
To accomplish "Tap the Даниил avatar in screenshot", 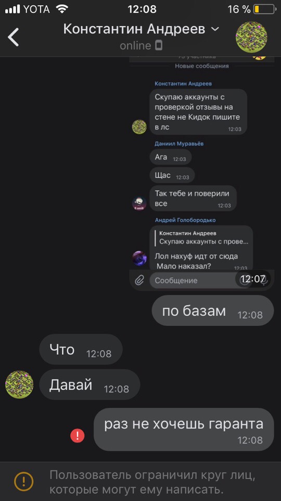I will click(x=139, y=204).
